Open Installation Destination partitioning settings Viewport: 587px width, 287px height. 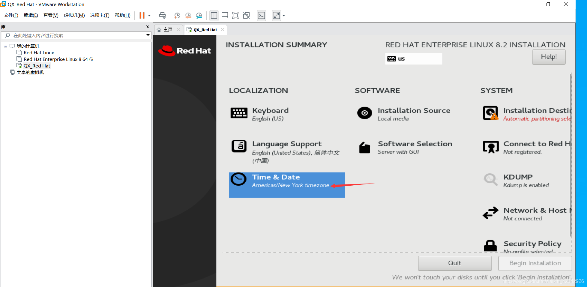coord(537,114)
